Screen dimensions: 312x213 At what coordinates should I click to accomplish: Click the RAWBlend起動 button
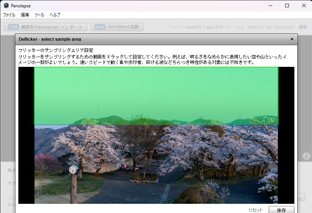117,27
